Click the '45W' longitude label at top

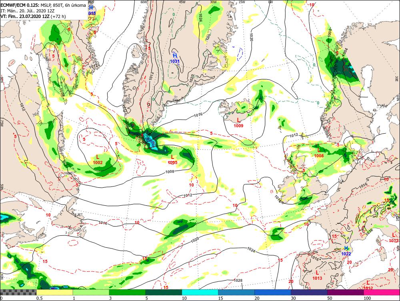(x=182, y=2)
